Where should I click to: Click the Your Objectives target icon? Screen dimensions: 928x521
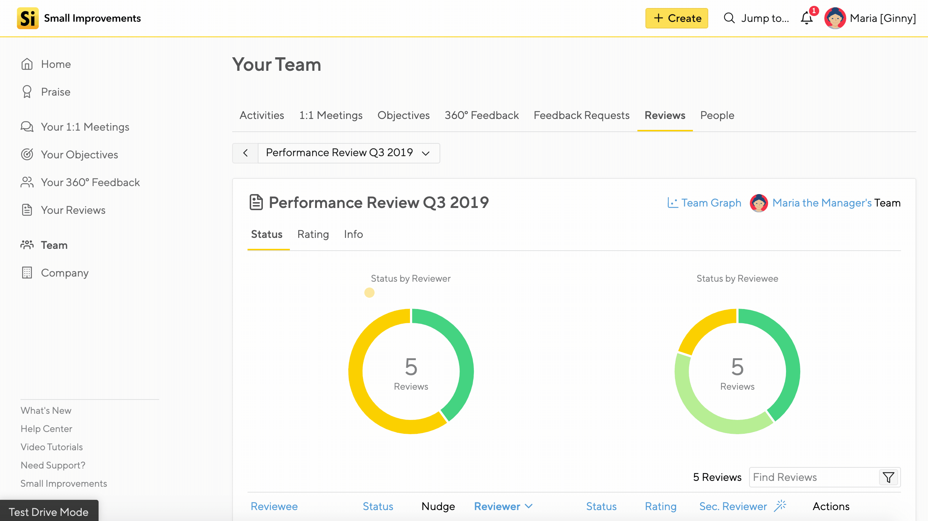27,154
